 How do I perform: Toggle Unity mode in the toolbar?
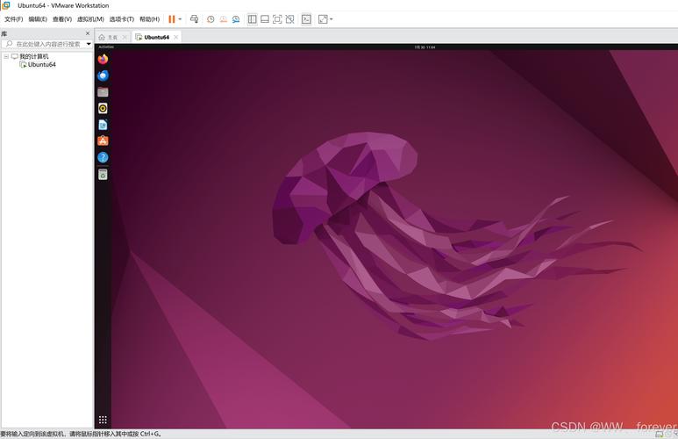click(289, 18)
